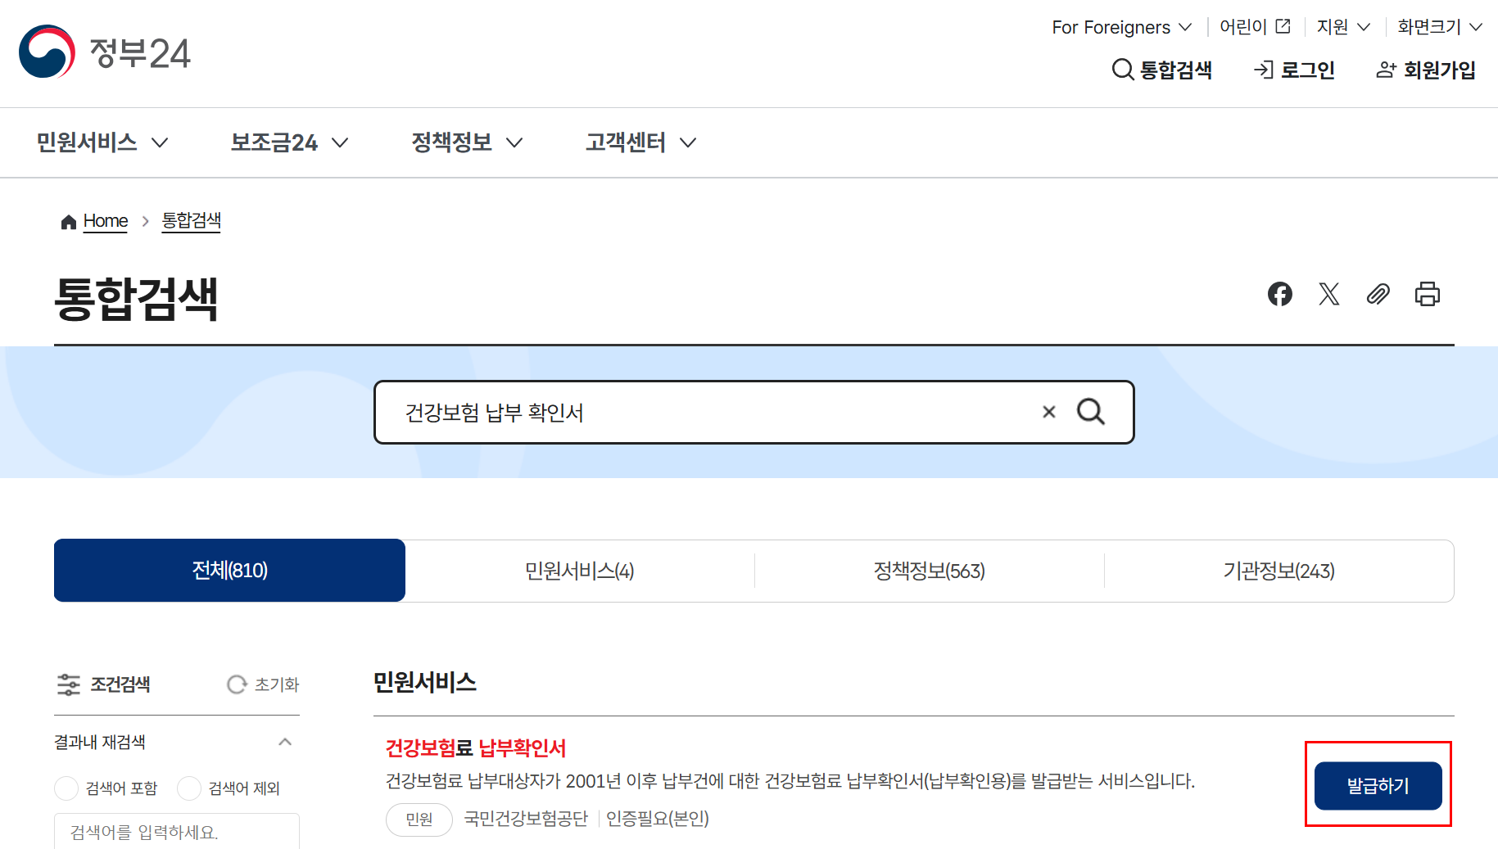Image resolution: width=1498 pixels, height=849 pixels.
Task: Select 민원서비스(4) tab
Action: (x=580, y=571)
